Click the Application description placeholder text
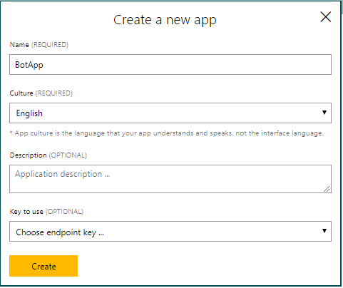Image resolution: width=343 pixels, height=288 pixels. point(63,174)
